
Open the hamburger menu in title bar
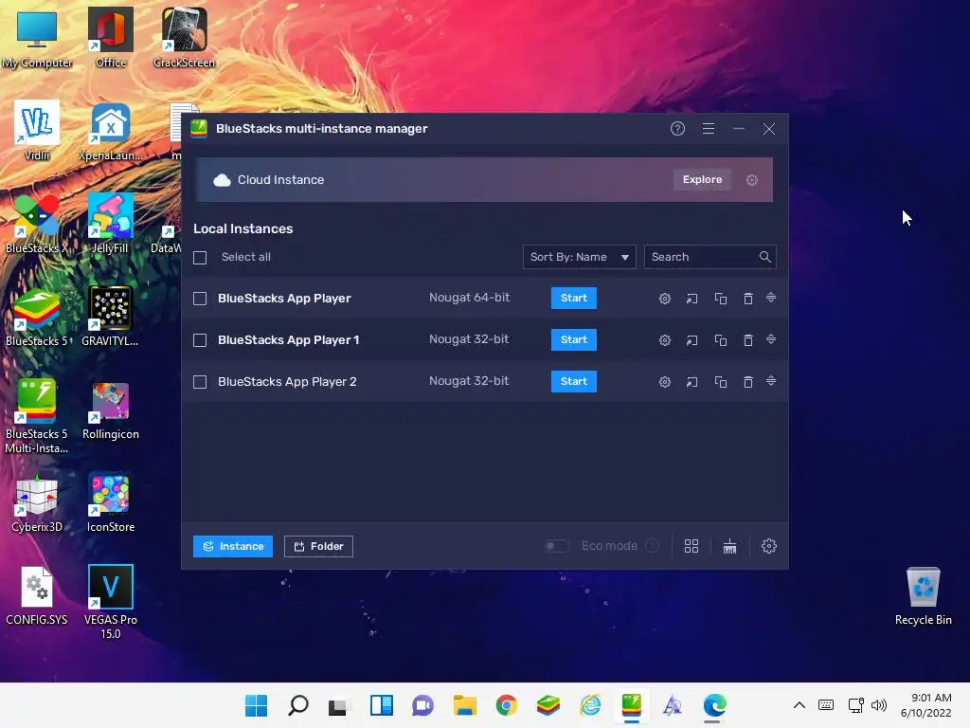(709, 129)
